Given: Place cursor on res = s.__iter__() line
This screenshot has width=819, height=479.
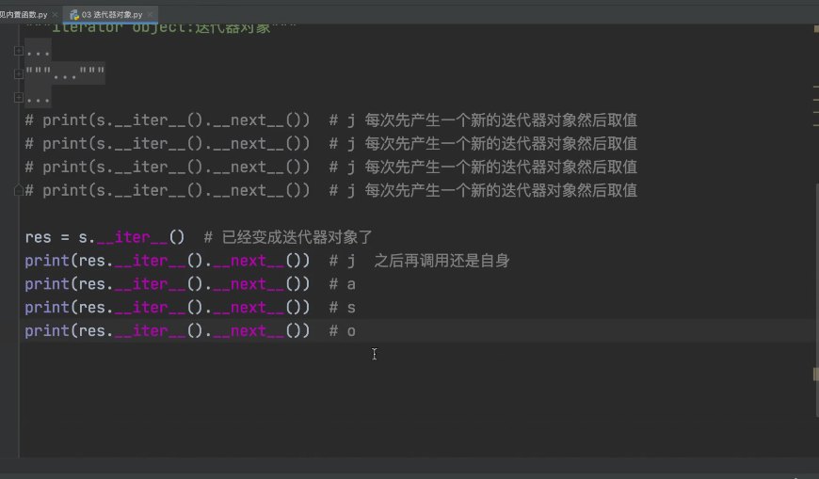Looking at the screenshot, I should 199,237.
